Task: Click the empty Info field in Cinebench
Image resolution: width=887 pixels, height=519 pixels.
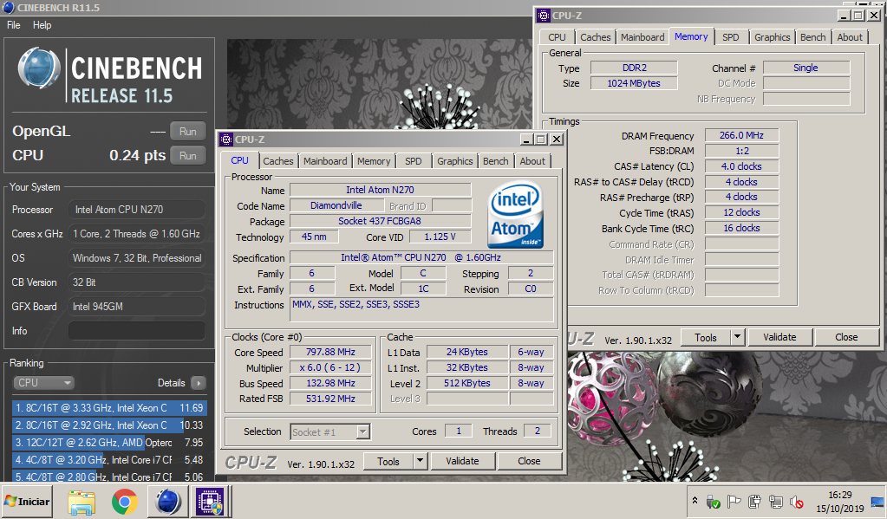Action: pyautogui.click(x=136, y=331)
